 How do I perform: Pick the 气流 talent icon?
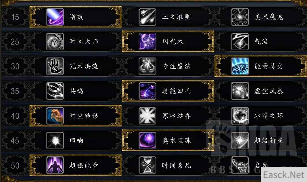(240, 42)
